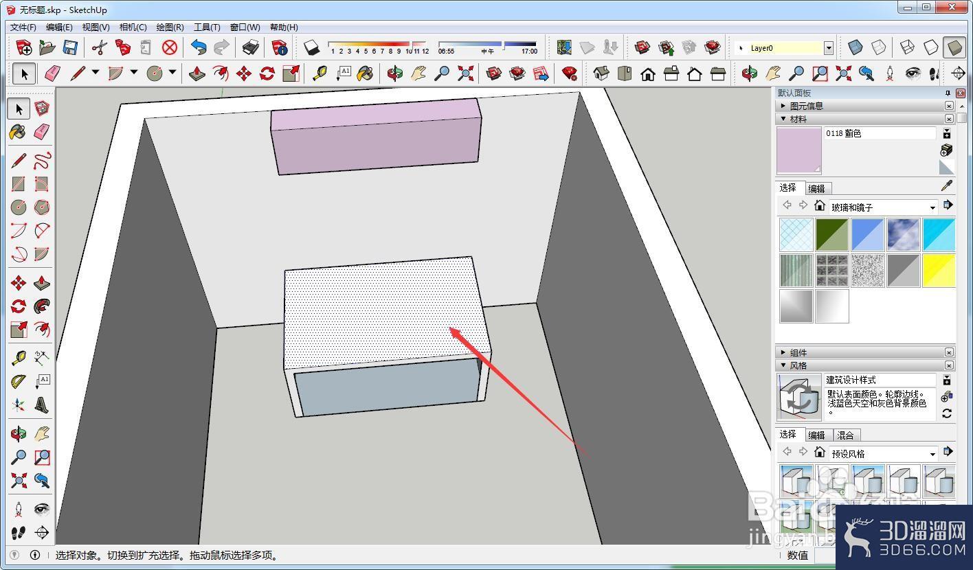This screenshot has height=570, width=973.
Task: Open the Layer0 layer dropdown
Action: coord(829,48)
